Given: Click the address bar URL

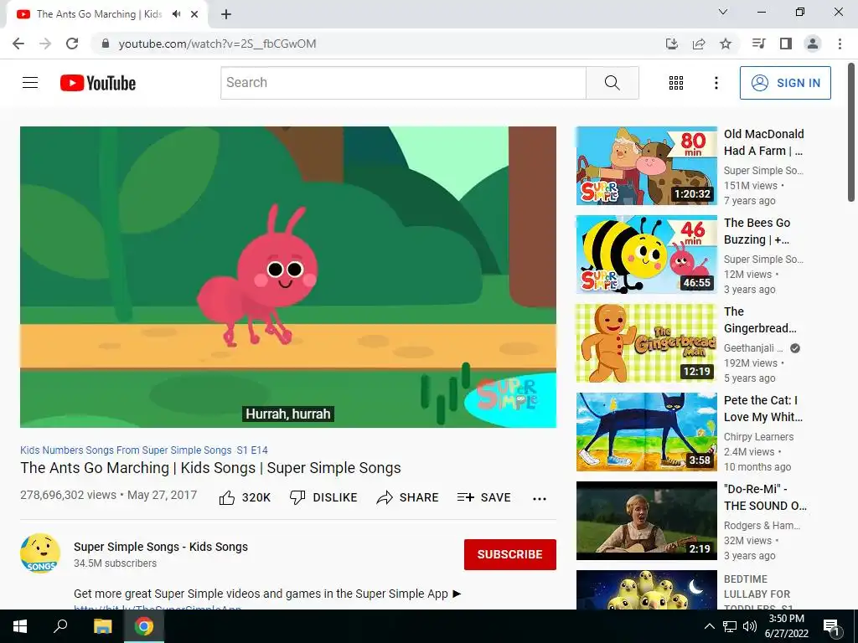Looking at the screenshot, I should (x=217, y=44).
